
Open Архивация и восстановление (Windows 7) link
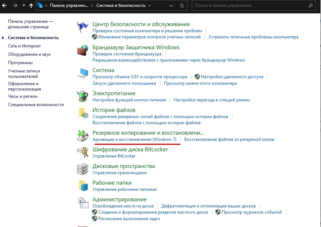(x=134, y=139)
